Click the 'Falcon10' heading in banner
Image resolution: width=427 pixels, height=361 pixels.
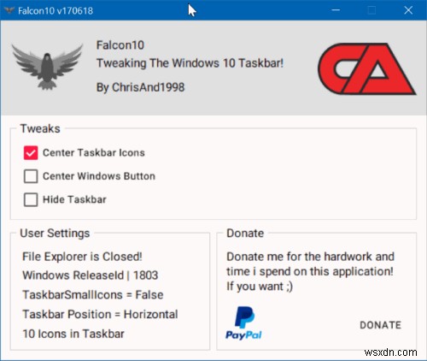[x=120, y=45]
